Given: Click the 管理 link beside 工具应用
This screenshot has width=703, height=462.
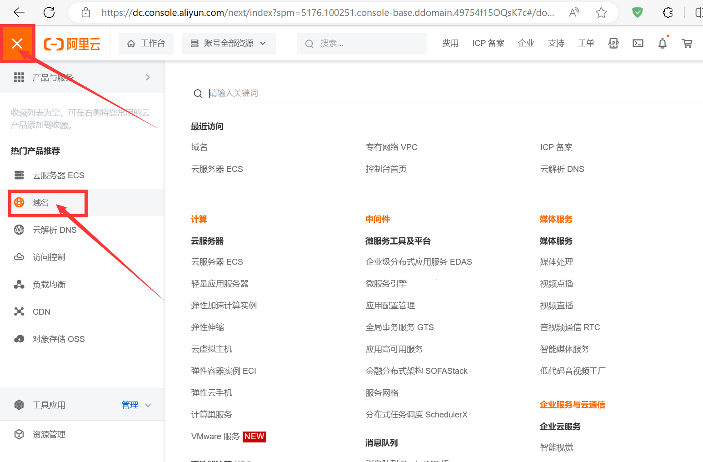Looking at the screenshot, I should (130, 405).
